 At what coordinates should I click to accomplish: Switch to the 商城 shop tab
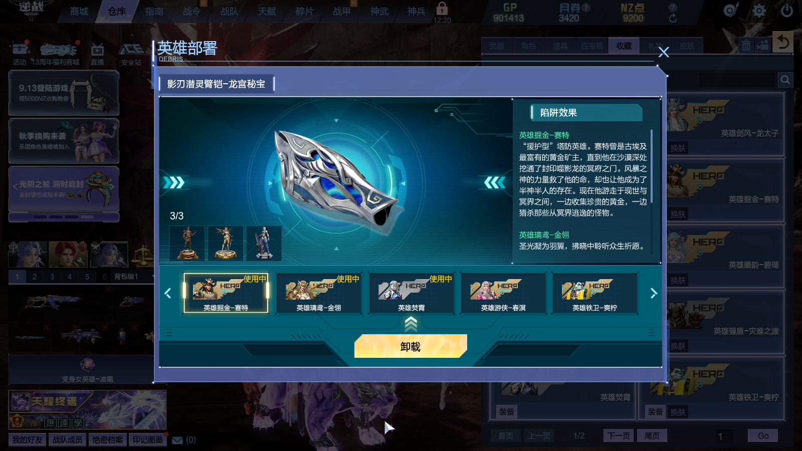coord(79,12)
